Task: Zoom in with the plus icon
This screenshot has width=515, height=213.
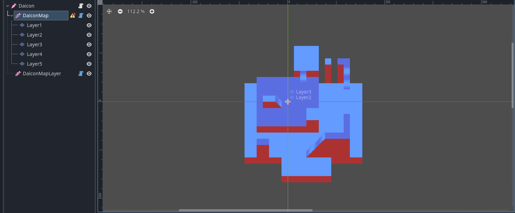Action: pyautogui.click(x=152, y=11)
